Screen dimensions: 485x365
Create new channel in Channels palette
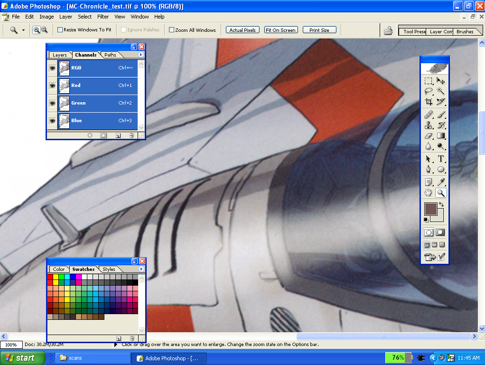tap(118, 135)
